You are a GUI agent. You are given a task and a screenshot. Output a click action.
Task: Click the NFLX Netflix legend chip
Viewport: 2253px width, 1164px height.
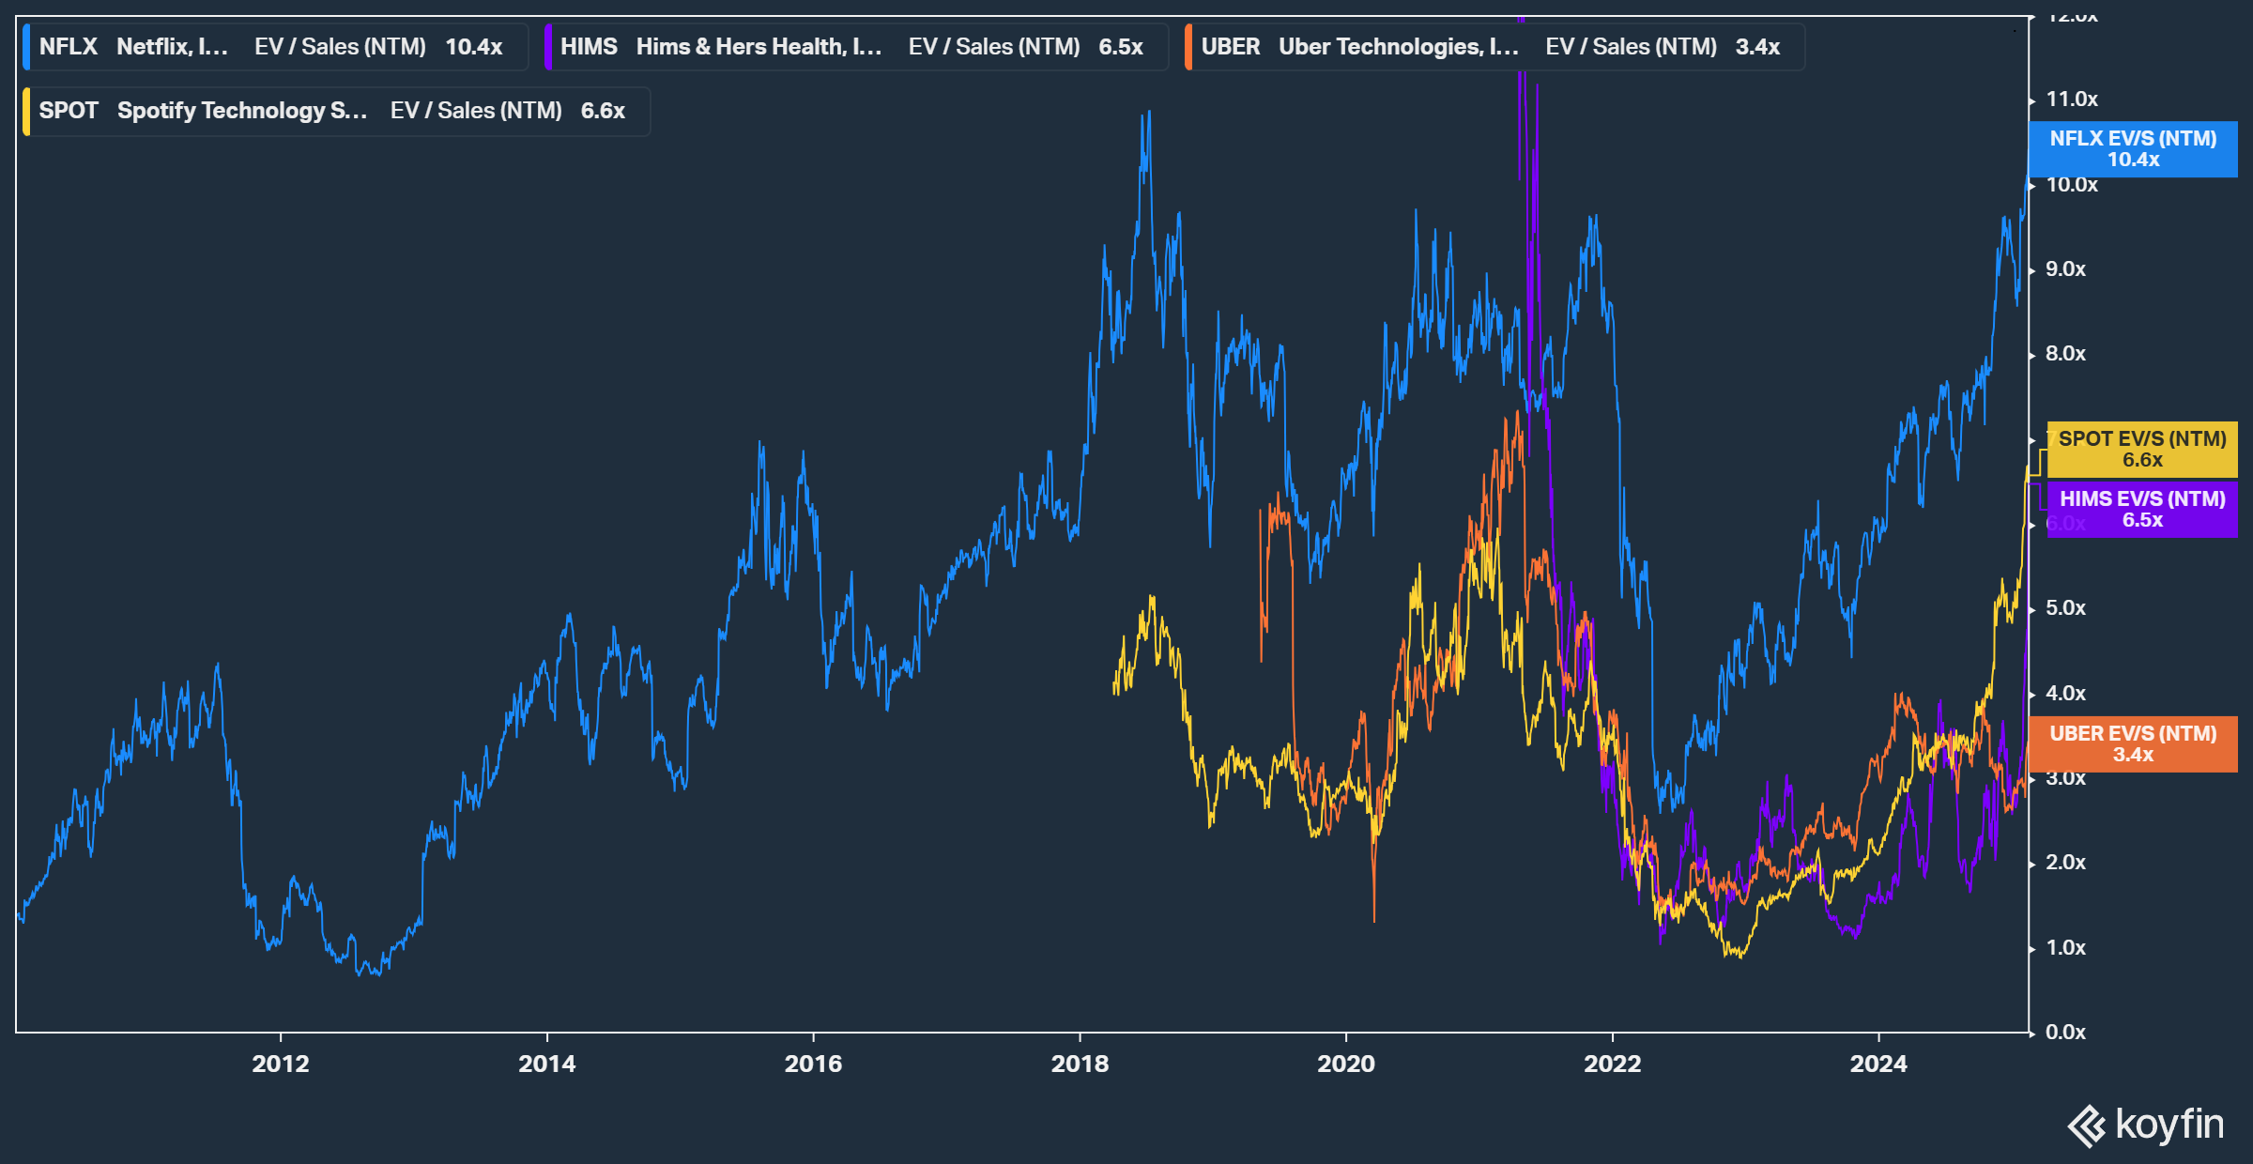pyautogui.click(x=275, y=47)
